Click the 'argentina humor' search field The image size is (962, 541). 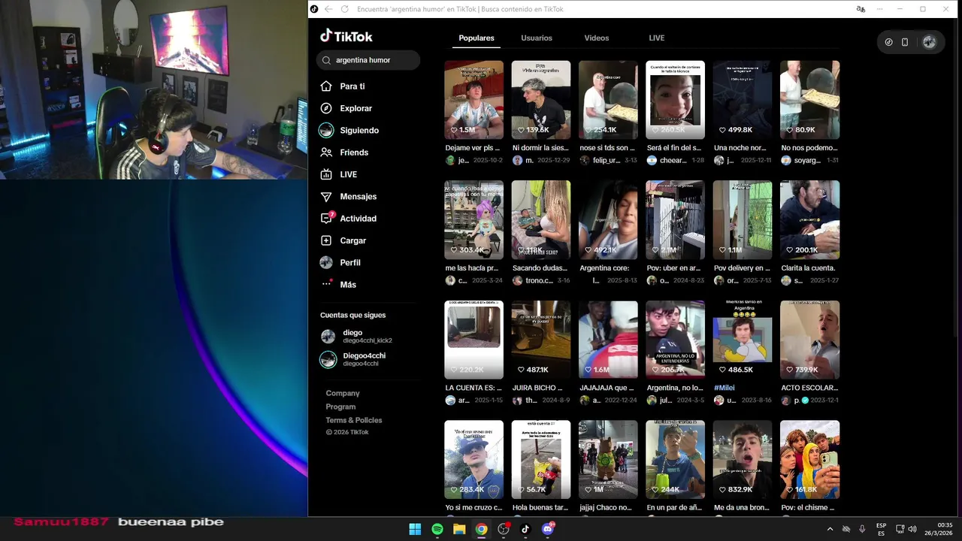coord(368,60)
